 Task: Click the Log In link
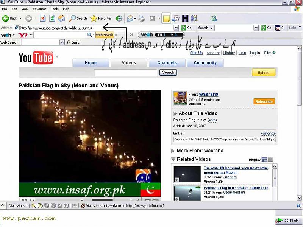click(x=255, y=53)
